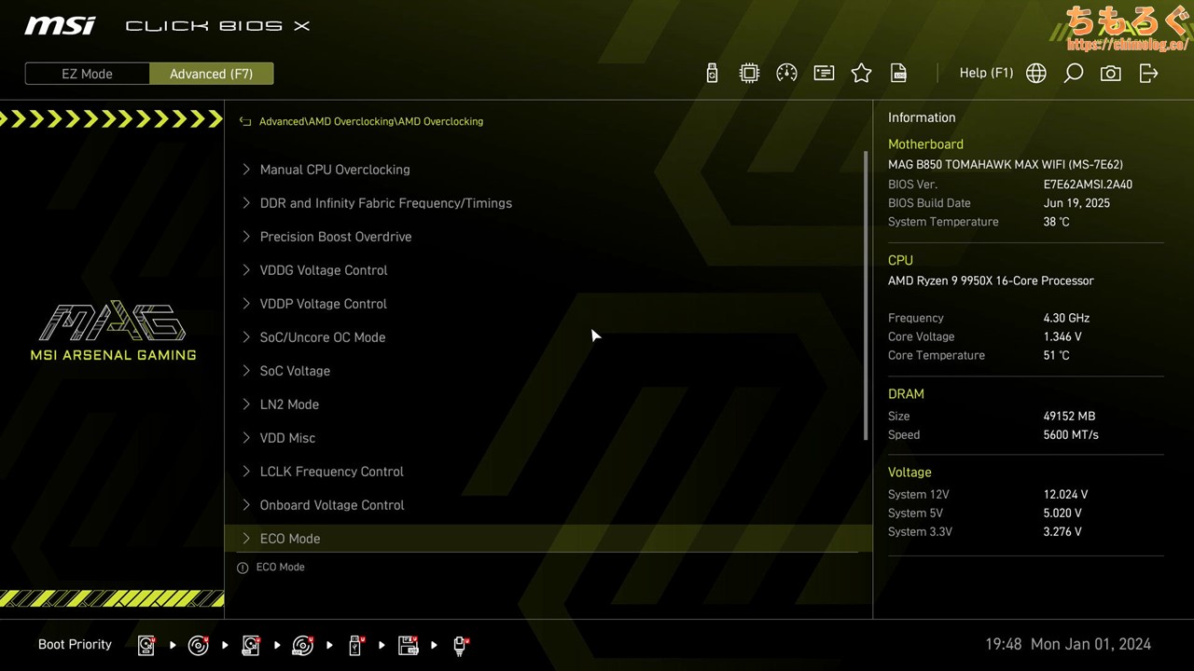The width and height of the screenshot is (1194, 671).
Task: Switch to EZ Mode tab
Action: tap(87, 74)
